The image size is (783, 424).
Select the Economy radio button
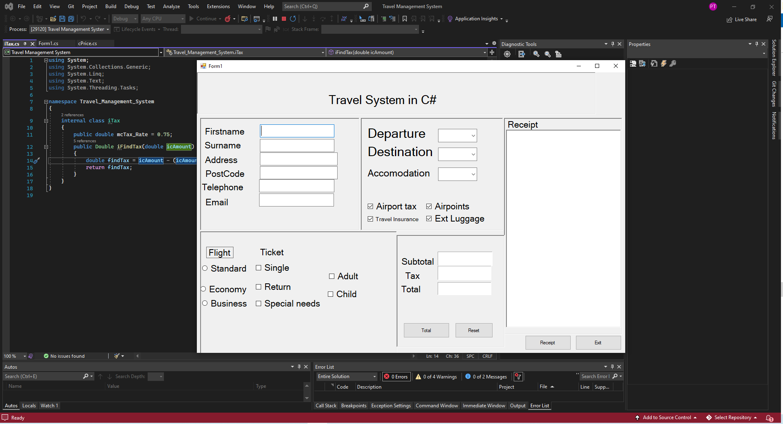(203, 289)
